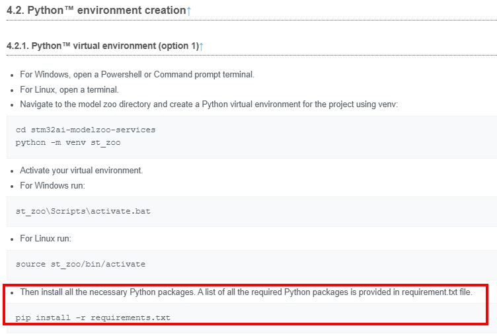Click the requirement.txt file mention in text

436,292
